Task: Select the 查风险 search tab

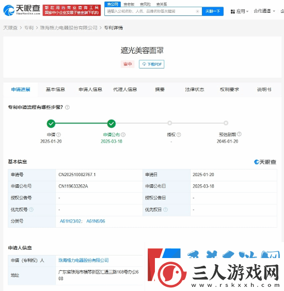Action: [145, 4]
